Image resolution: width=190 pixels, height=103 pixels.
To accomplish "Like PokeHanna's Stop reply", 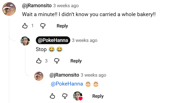I will click(x=39, y=61).
